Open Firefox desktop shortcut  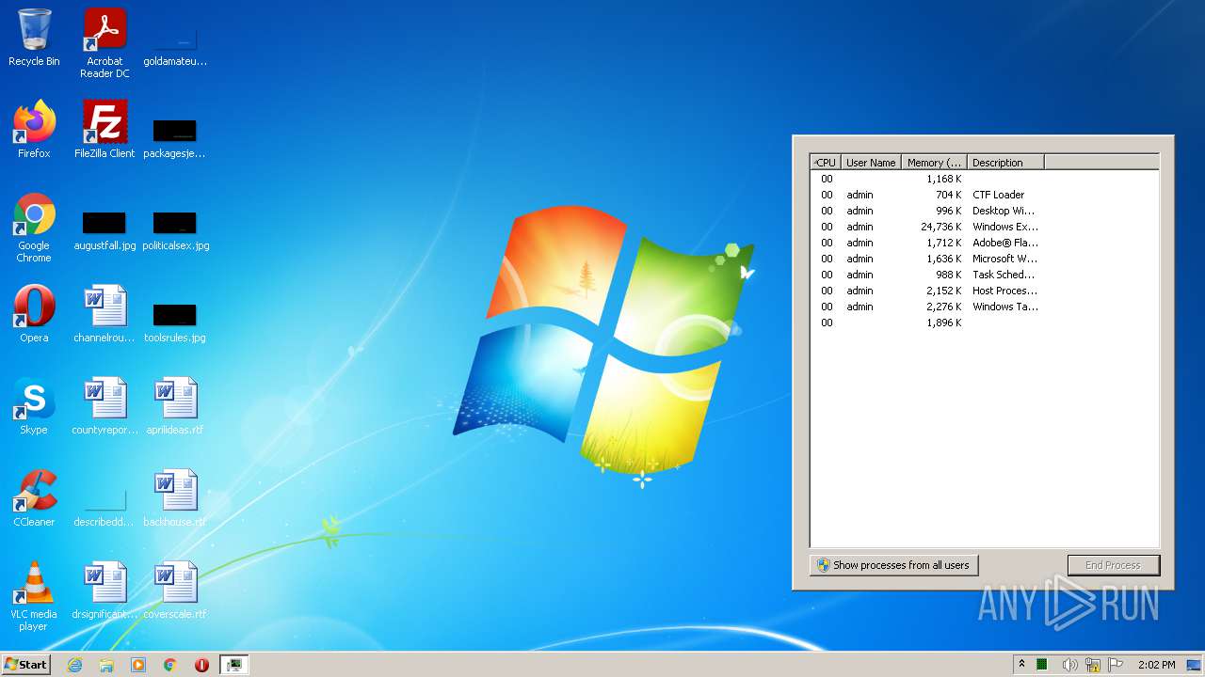(x=34, y=130)
